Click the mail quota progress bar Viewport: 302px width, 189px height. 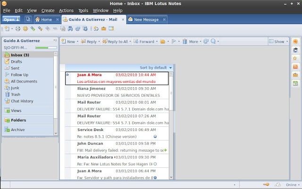(46, 48)
